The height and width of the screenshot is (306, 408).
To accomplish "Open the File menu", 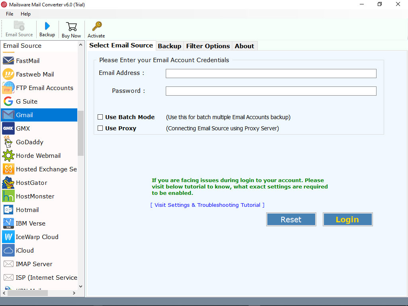I will coord(10,14).
